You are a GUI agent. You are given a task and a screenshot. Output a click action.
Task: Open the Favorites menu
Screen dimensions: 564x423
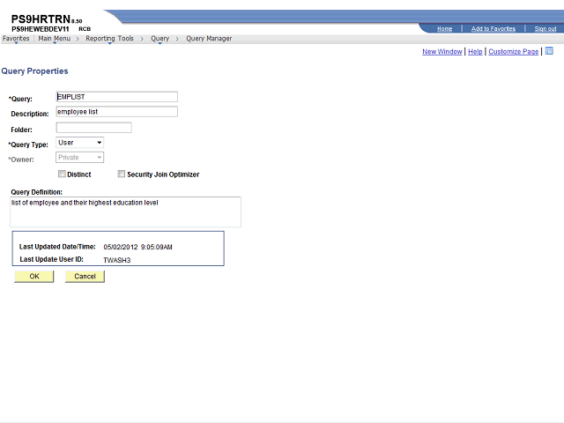(16, 39)
